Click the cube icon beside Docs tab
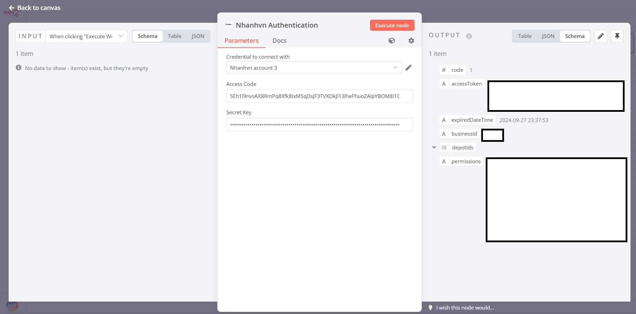Screen dimensions: 636x314 pos(391,41)
